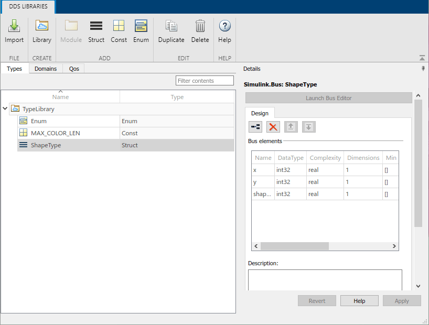Add a new Const type

[x=119, y=31]
